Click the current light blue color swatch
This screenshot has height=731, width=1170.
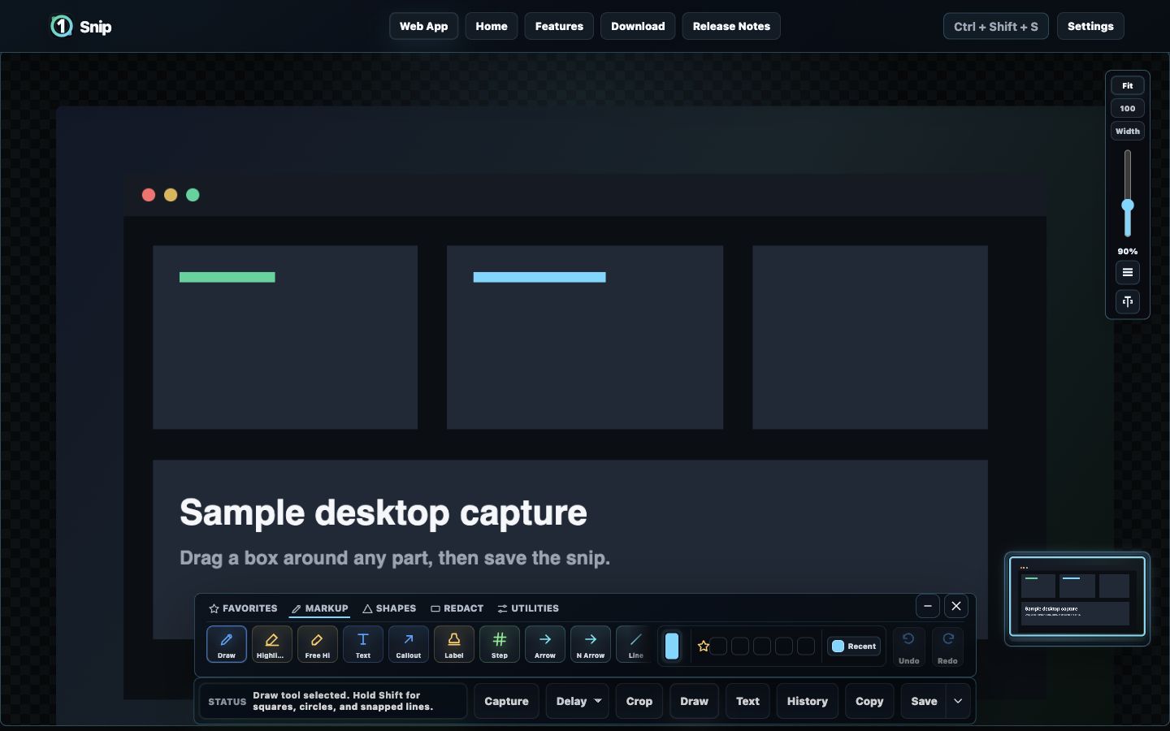672,647
